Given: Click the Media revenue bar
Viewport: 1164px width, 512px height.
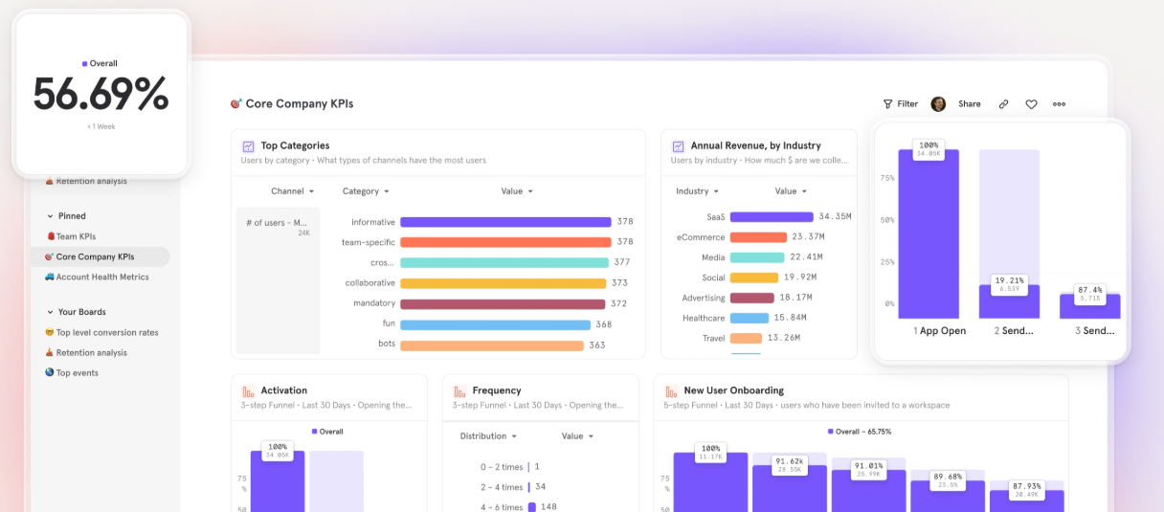Looking at the screenshot, I should (x=757, y=257).
